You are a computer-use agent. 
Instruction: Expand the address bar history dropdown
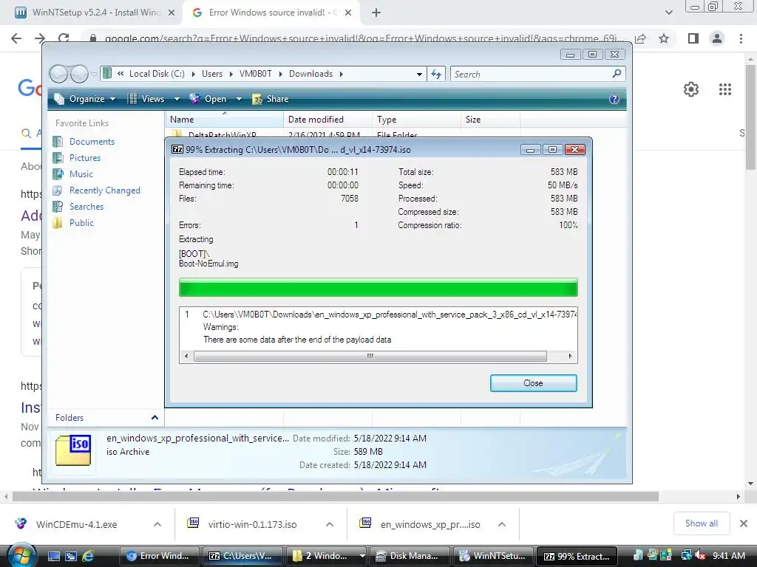click(419, 75)
